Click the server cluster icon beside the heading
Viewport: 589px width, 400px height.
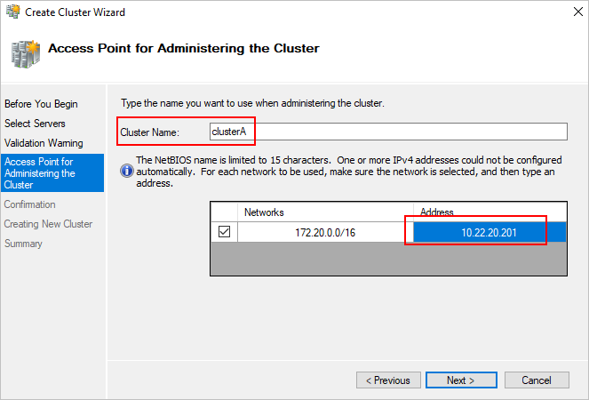(x=26, y=54)
